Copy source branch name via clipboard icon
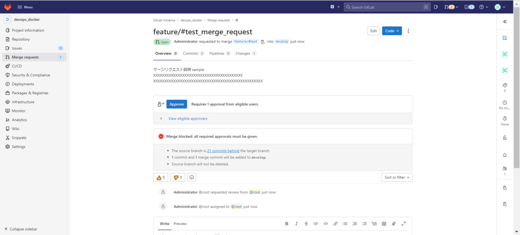 click(x=263, y=42)
